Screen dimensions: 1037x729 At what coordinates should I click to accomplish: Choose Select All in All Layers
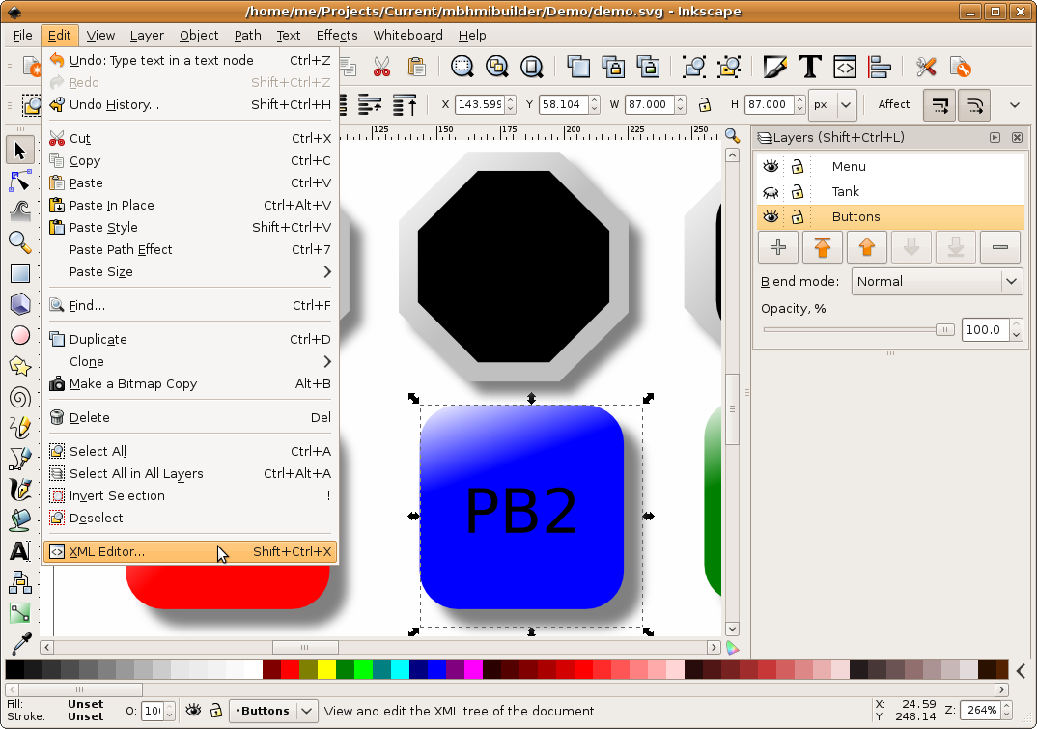coord(190,474)
